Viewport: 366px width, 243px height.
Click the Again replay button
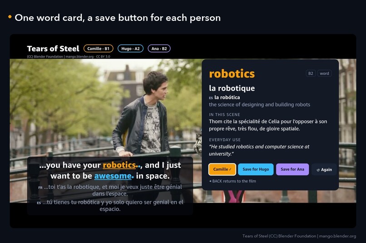coord(324,170)
